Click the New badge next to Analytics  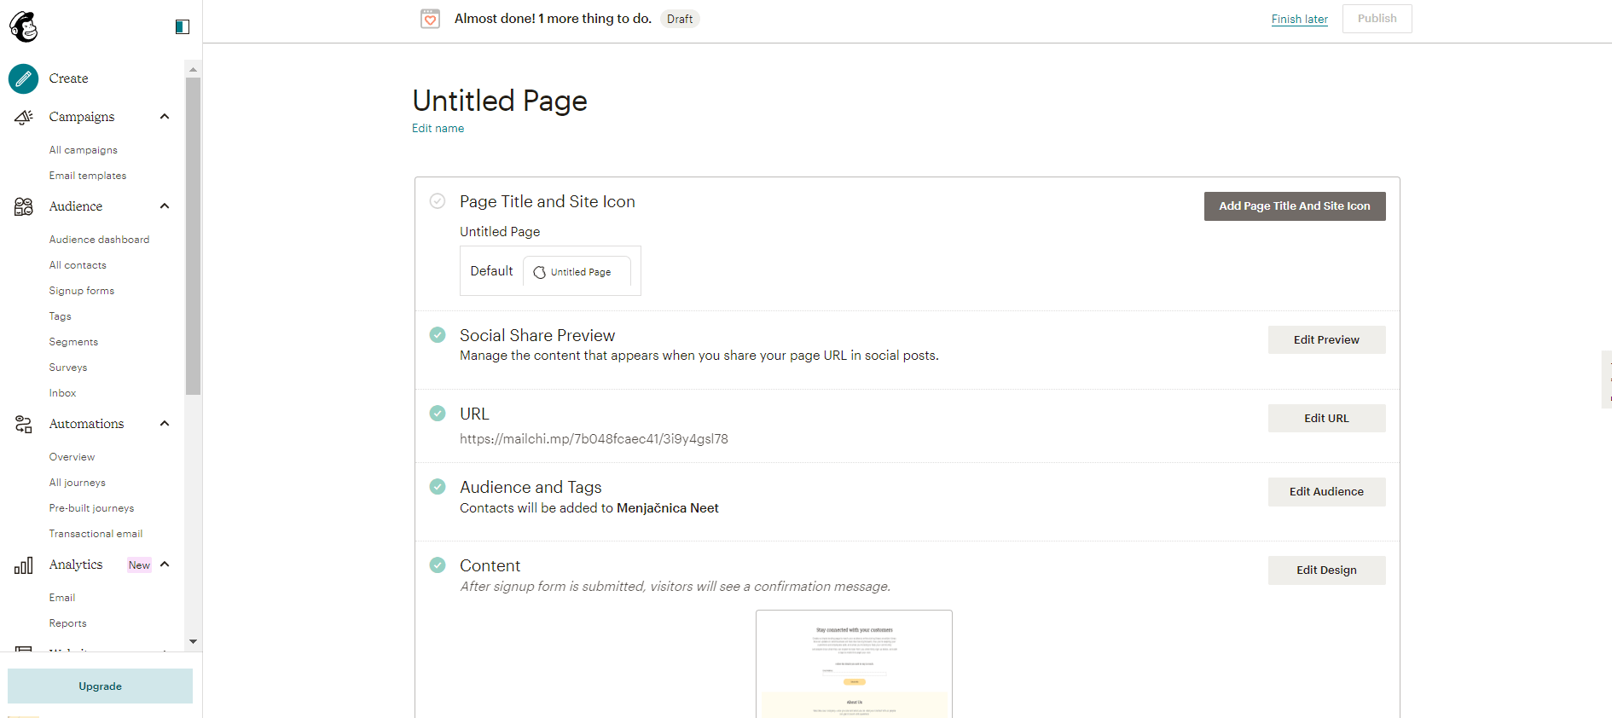[139, 565]
